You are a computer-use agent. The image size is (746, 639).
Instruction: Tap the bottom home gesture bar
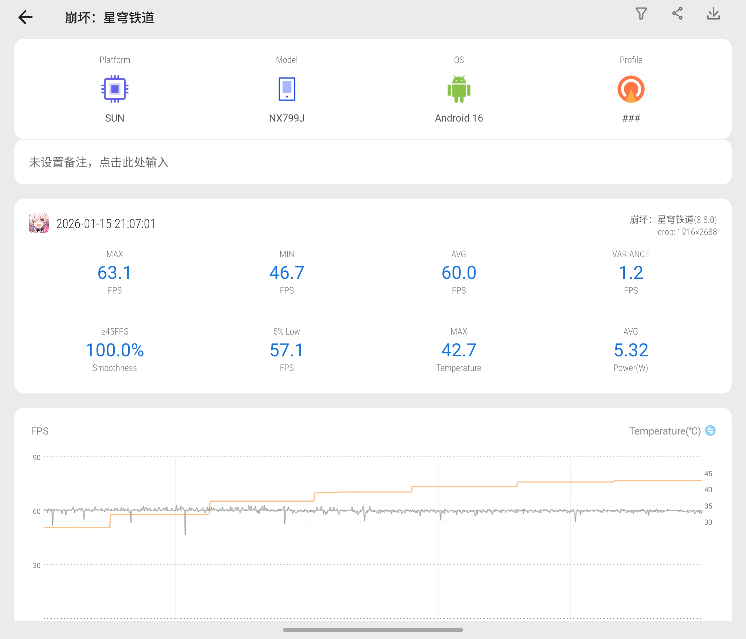(x=373, y=630)
